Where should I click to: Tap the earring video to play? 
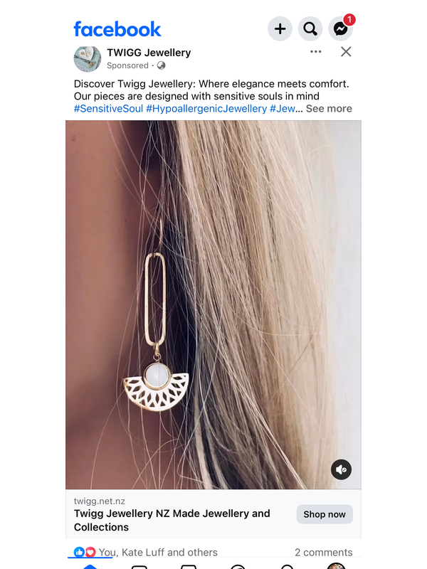click(x=213, y=304)
